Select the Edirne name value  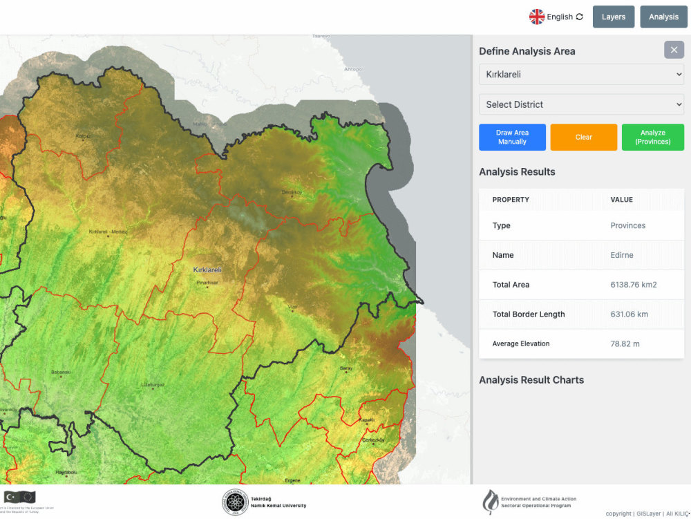pos(621,255)
